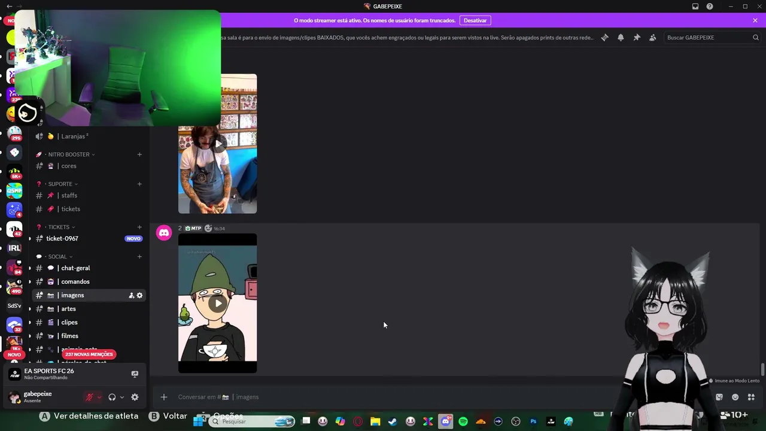Open microphone input options arrow
This screenshot has height=431, width=766.
(99, 397)
